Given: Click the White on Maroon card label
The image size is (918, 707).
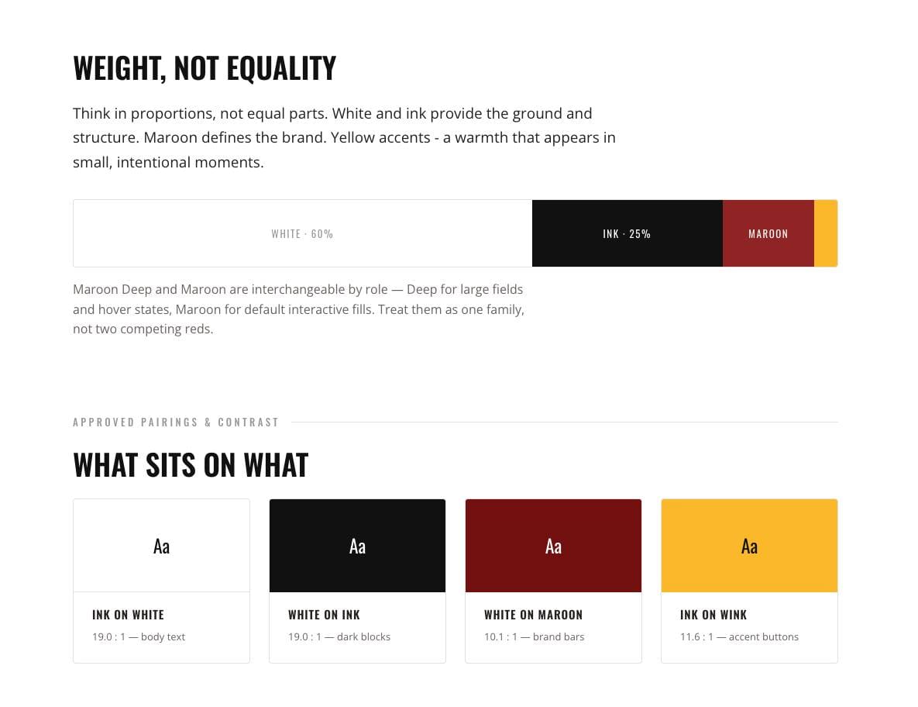Looking at the screenshot, I should click(x=533, y=615).
